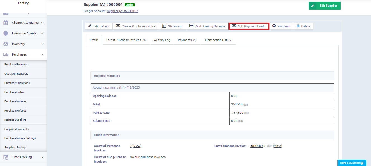The height and width of the screenshot is (166, 371).
Task: Click the Active status badge
Action: [x=130, y=5]
